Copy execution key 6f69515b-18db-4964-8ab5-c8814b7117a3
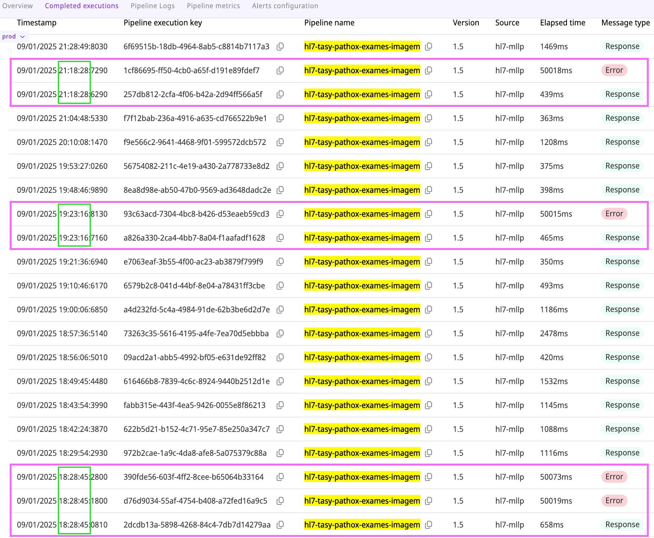This screenshot has height=538, width=654. (x=280, y=47)
